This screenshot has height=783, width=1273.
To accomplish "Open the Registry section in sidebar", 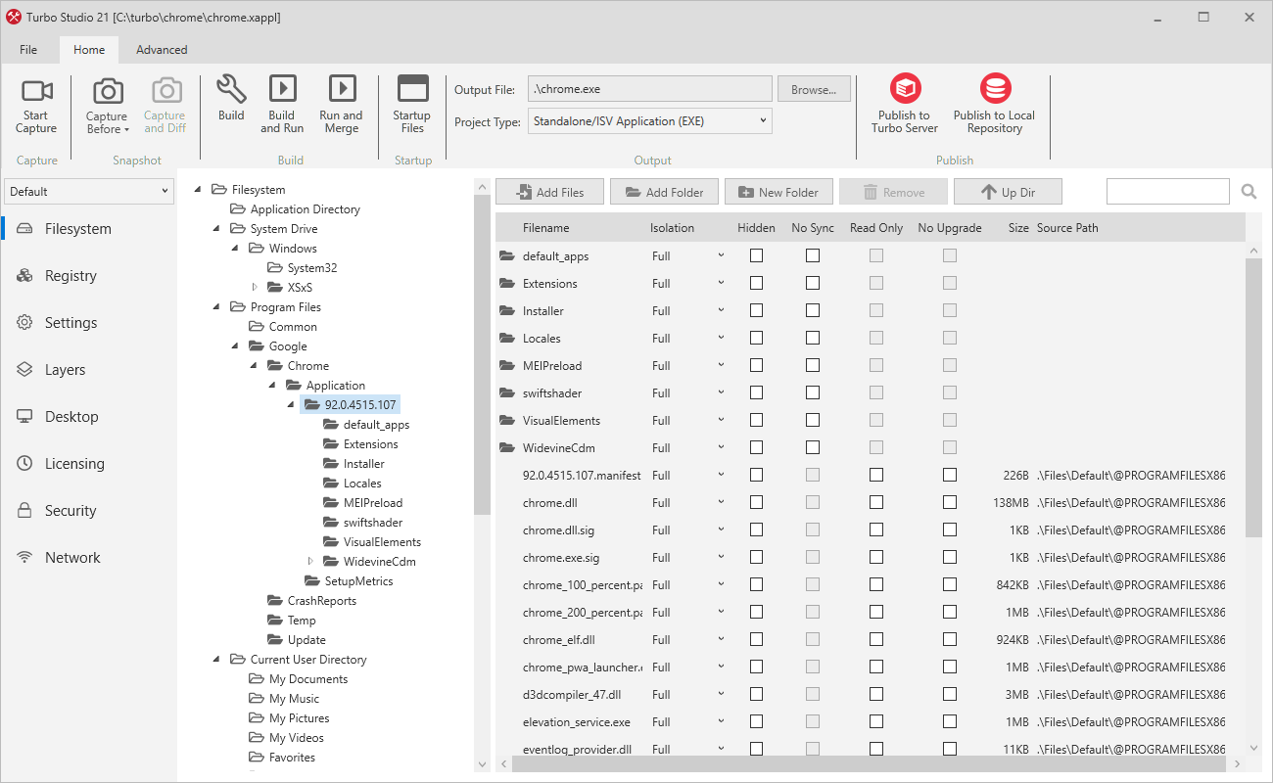I will pos(71,276).
